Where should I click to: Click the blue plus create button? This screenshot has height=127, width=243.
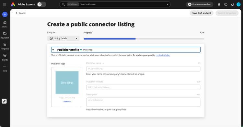(x=5, y=14)
